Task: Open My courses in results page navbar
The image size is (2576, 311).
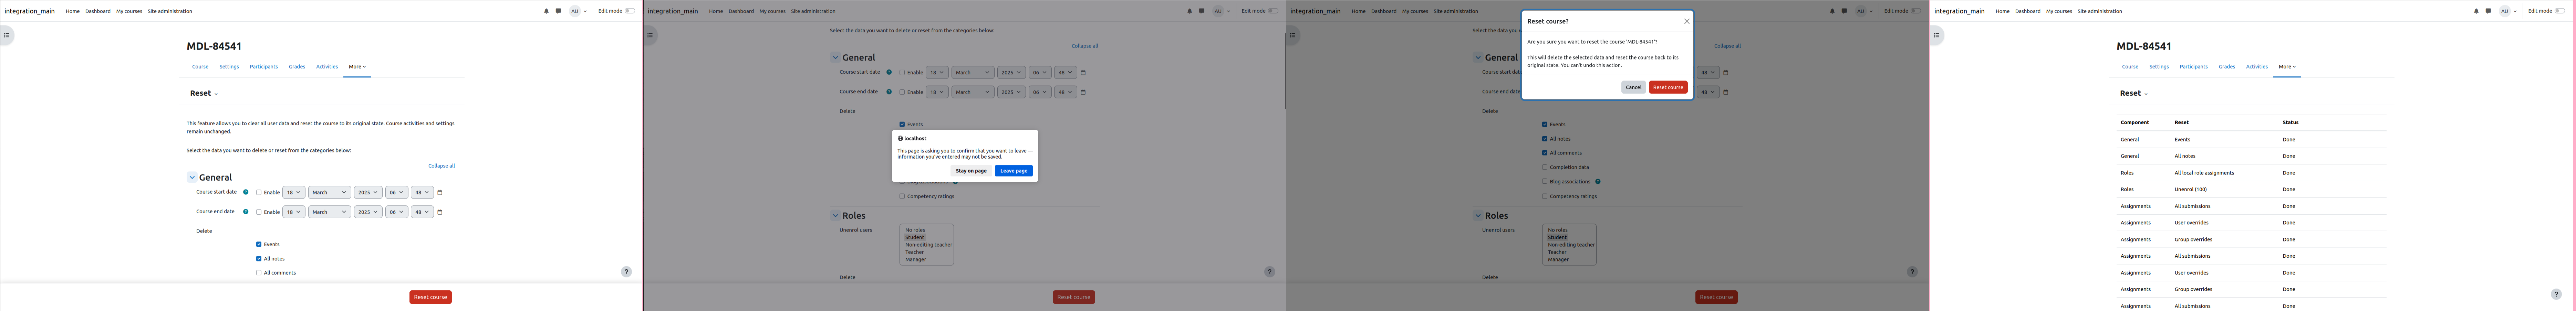Action: (2059, 11)
